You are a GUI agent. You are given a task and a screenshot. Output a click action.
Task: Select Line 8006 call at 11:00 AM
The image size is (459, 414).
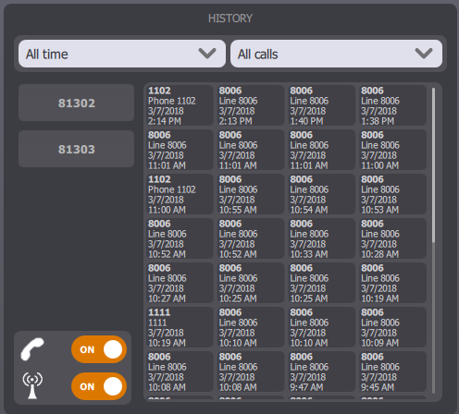point(392,150)
